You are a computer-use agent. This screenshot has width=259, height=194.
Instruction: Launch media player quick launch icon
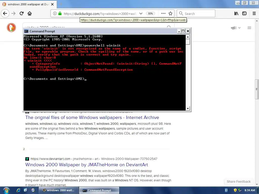click(x=33, y=190)
